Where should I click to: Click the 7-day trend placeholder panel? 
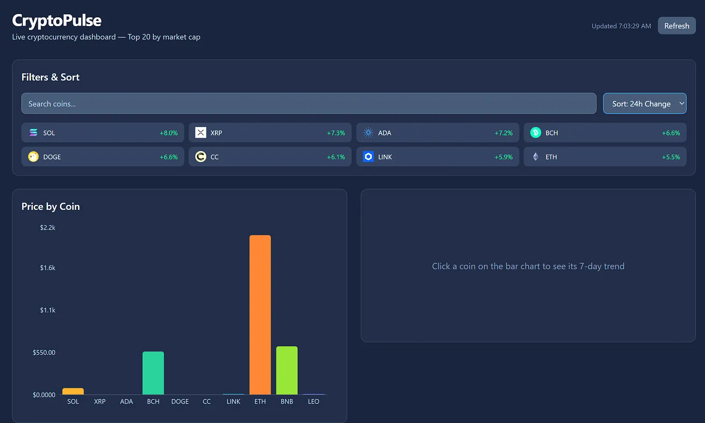528,266
